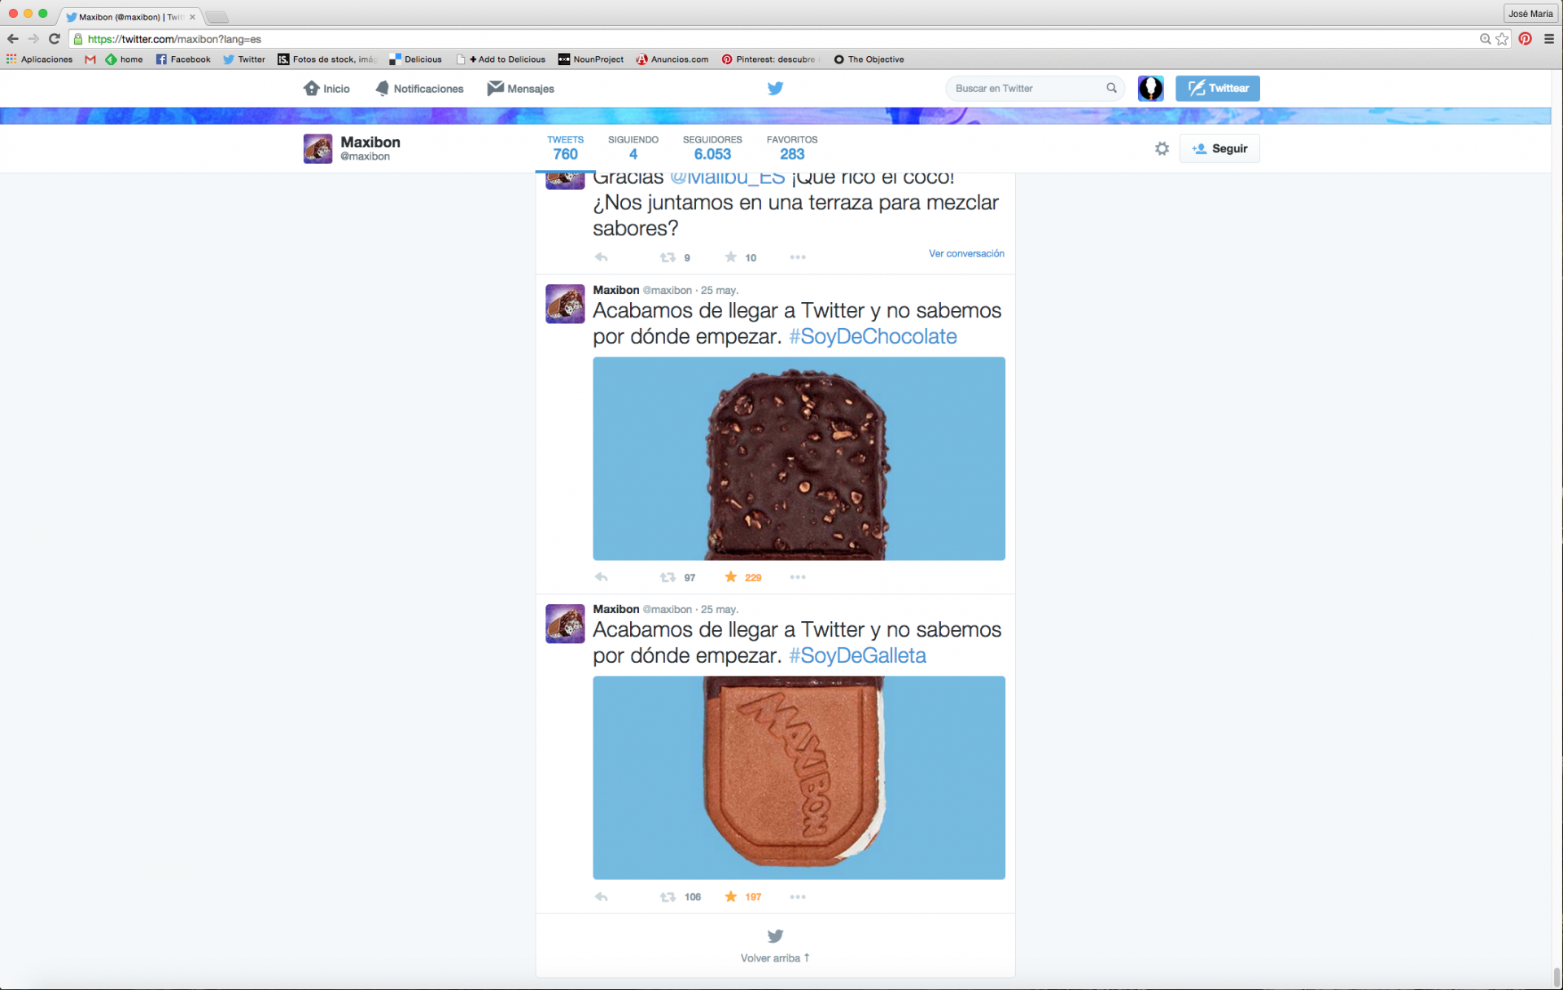Click the favorite star on chocolate post
The height and width of the screenshot is (990, 1563).
coord(730,576)
